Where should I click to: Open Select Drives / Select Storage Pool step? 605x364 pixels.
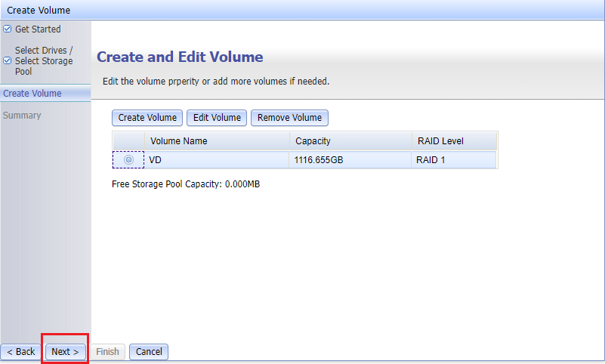click(x=44, y=61)
